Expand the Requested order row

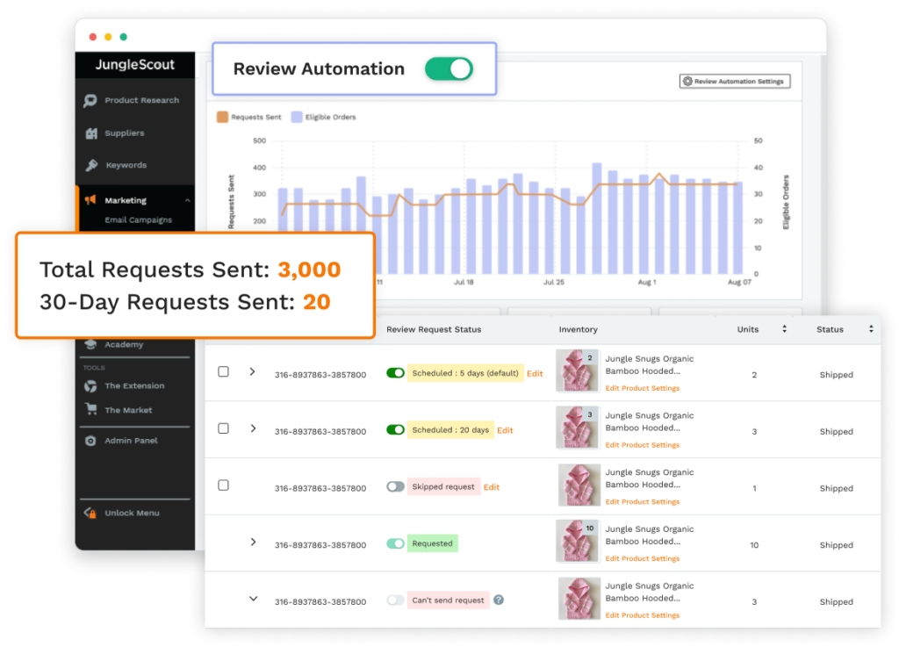(x=253, y=542)
